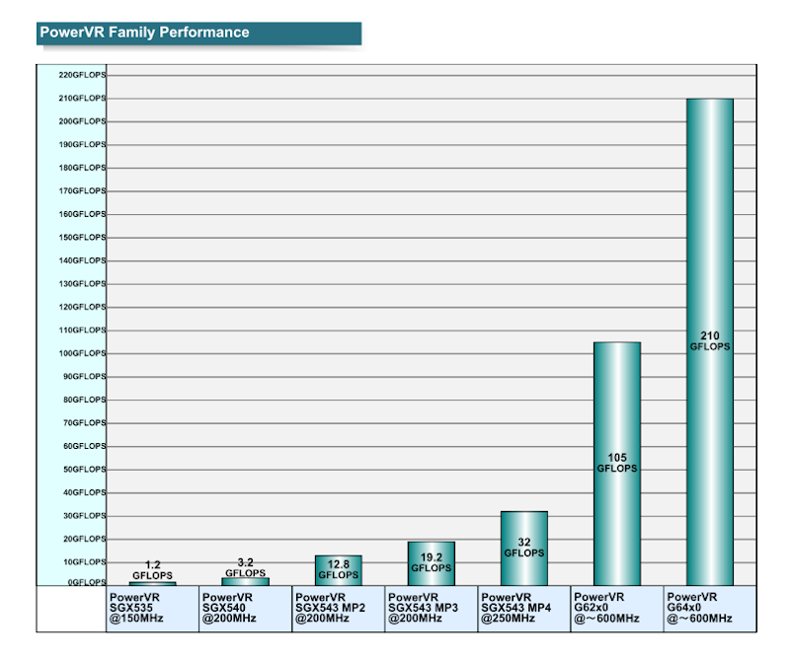790x662 pixels.
Task: Click the 110GFLOPS axis label
Action: pos(82,330)
